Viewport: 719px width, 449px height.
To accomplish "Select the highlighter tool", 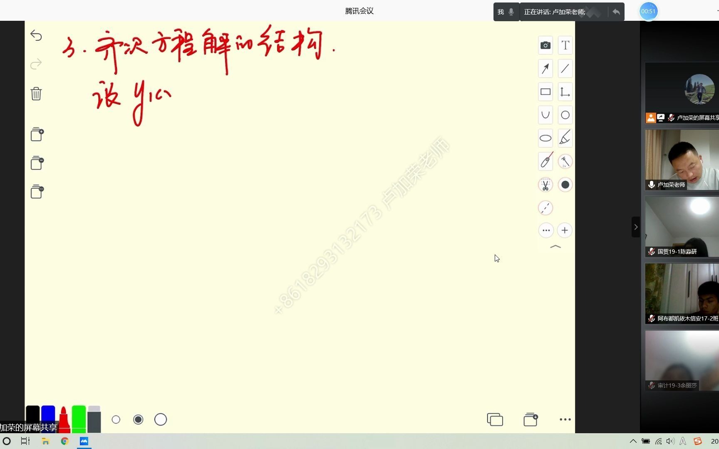I will [565, 138].
